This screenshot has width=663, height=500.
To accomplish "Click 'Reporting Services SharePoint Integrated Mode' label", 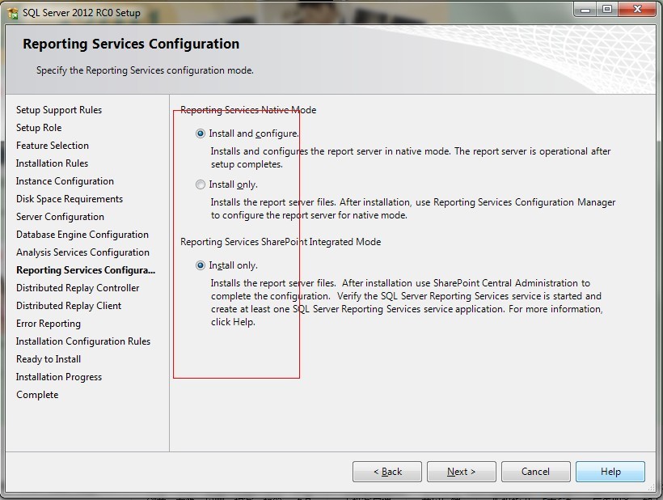I will point(281,242).
